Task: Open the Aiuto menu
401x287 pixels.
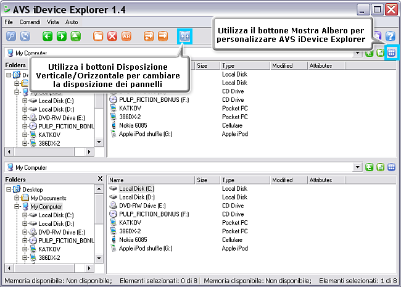Action: [x=72, y=22]
